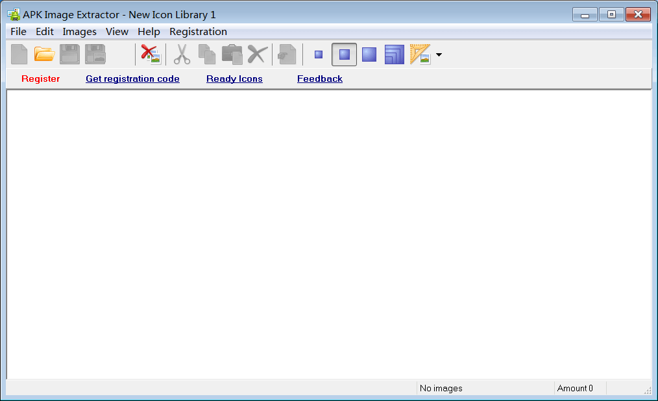The image size is (658, 401).
Task: Click the red Register link
Action: click(x=40, y=79)
